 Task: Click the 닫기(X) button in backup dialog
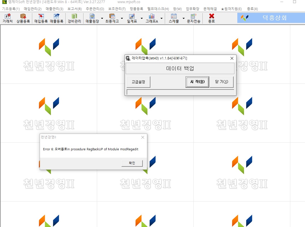[221, 82]
